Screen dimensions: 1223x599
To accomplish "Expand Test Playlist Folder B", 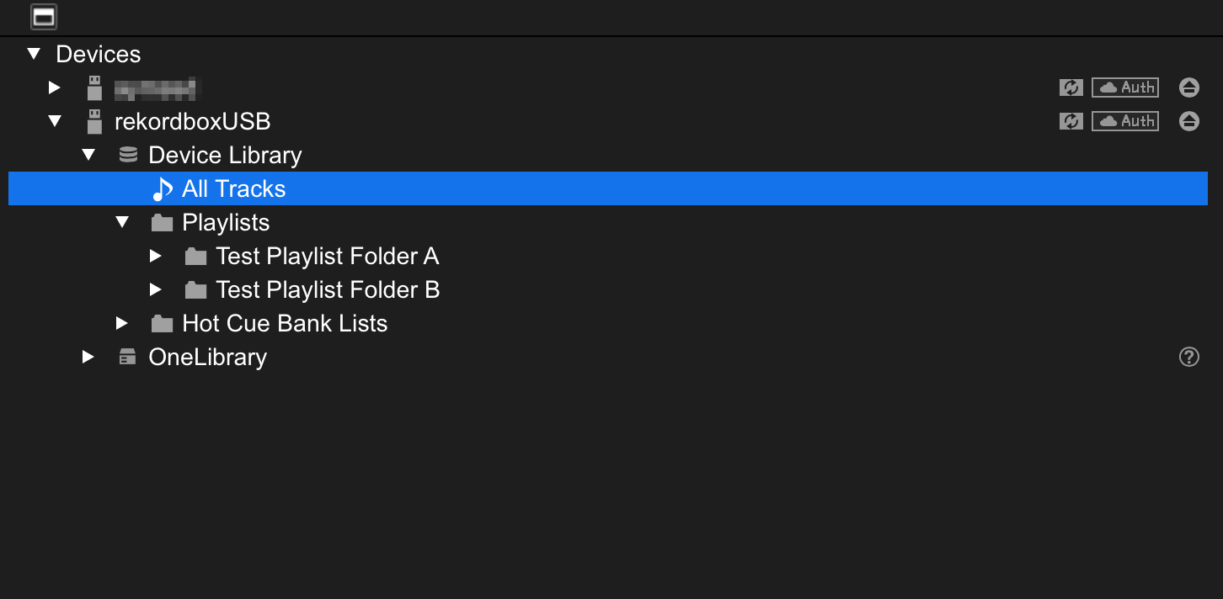I will point(155,289).
